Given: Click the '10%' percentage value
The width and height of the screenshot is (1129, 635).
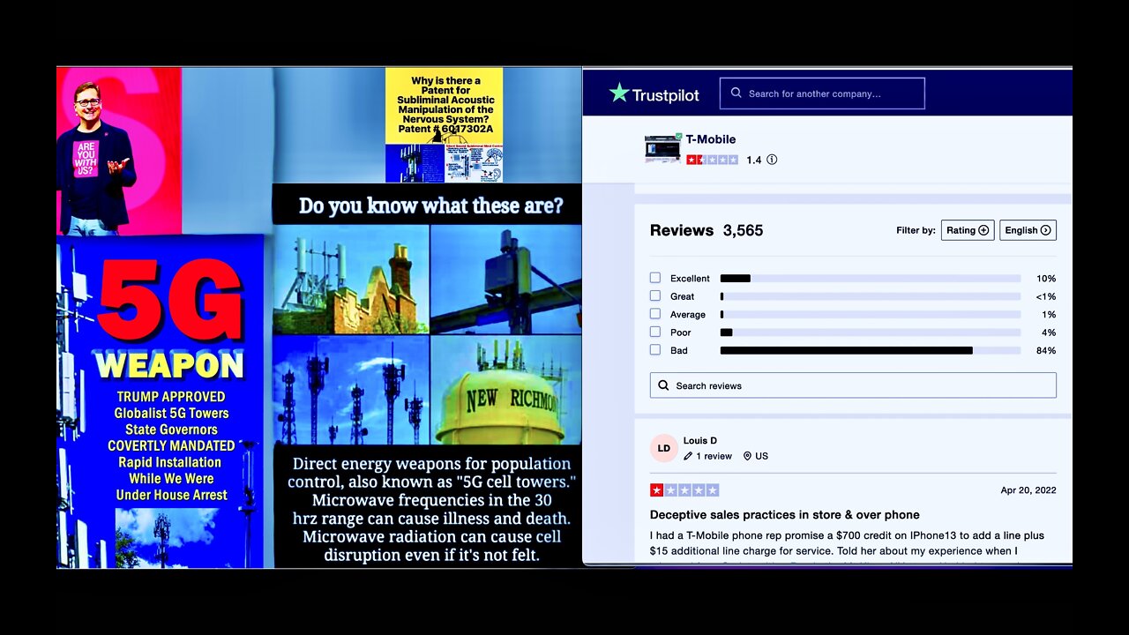Looking at the screenshot, I should point(1046,279).
